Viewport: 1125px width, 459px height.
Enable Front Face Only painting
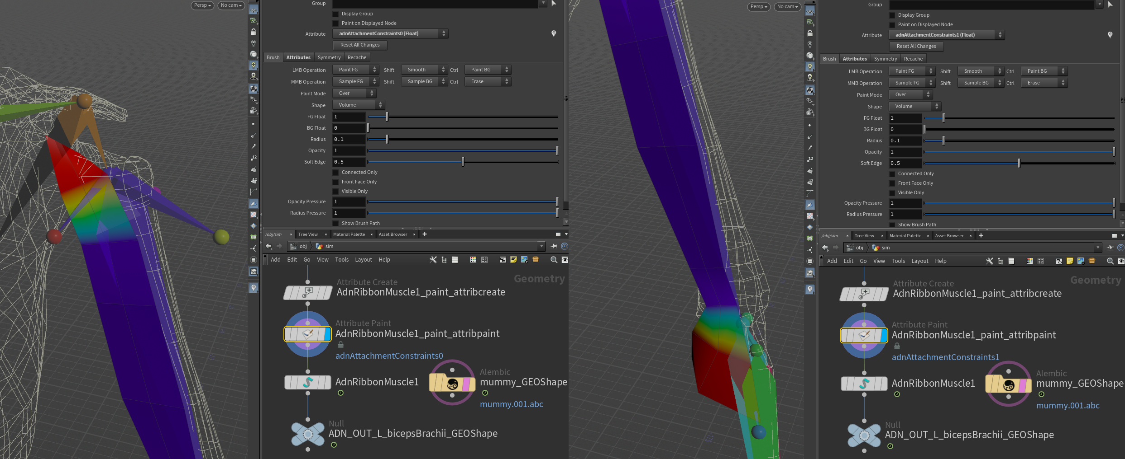point(335,182)
